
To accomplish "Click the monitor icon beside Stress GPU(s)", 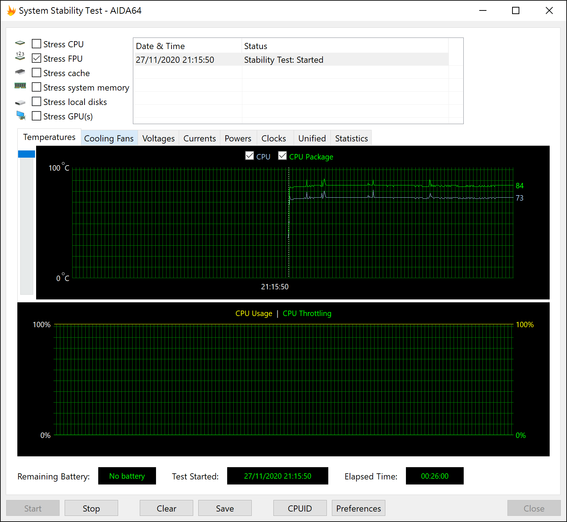I will [x=21, y=115].
